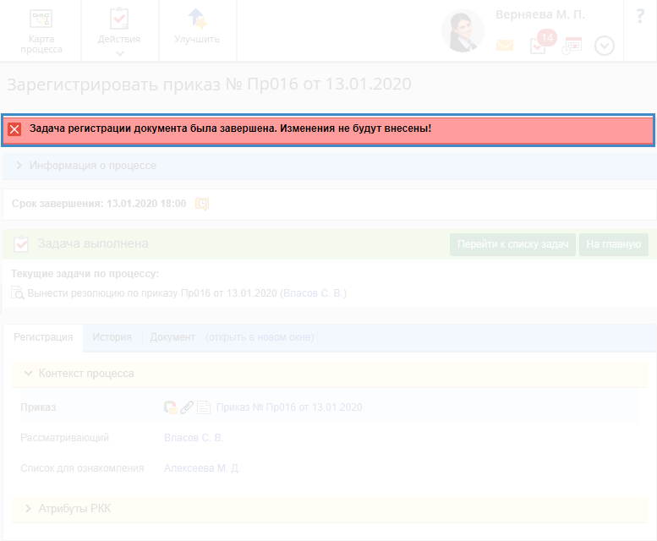Click Перейти к списку задач button
The image size is (657, 541).
point(512,244)
